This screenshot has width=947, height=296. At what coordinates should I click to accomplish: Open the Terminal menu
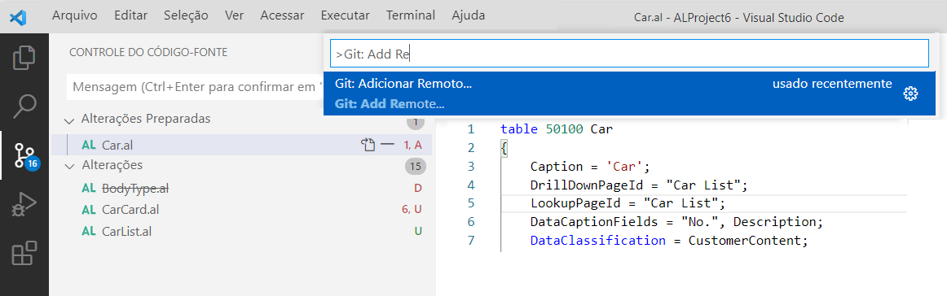411,15
